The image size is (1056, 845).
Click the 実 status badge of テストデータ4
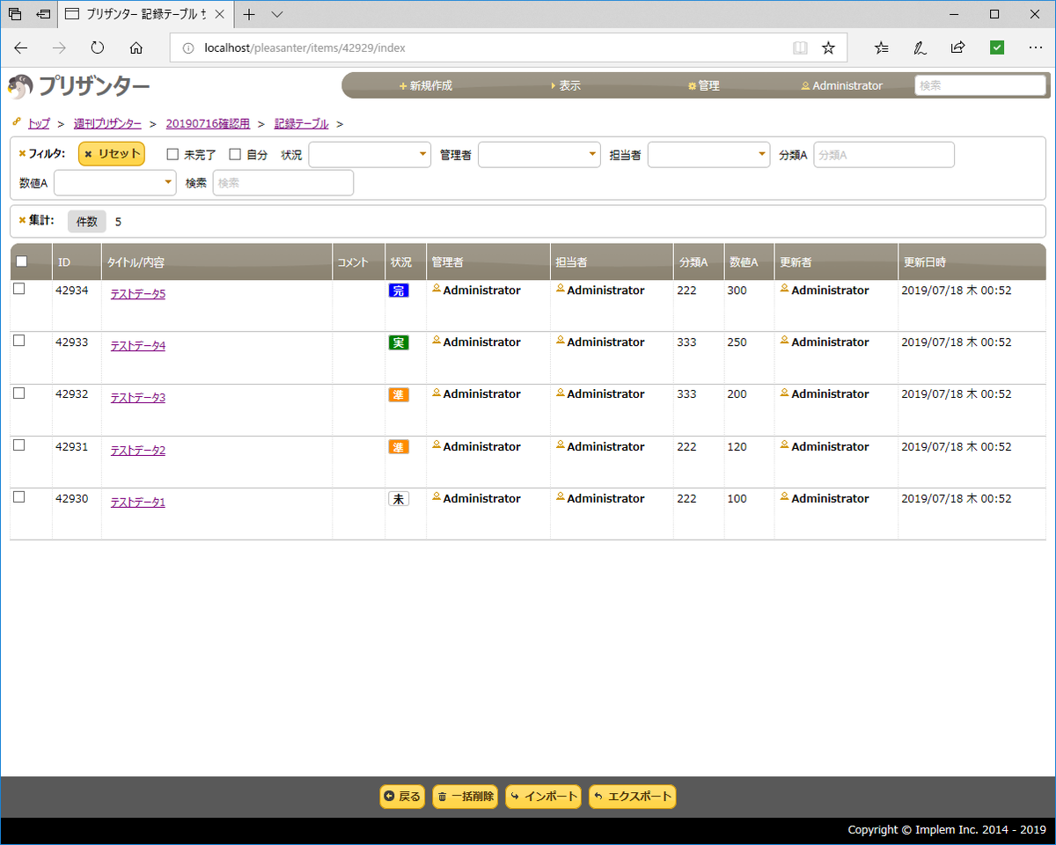pyautogui.click(x=399, y=342)
